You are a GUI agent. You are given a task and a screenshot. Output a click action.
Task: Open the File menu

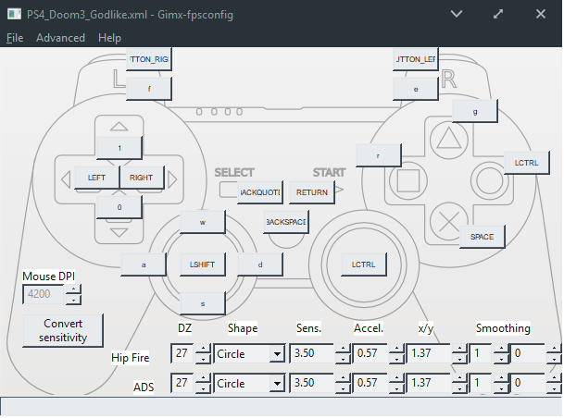coord(14,38)
